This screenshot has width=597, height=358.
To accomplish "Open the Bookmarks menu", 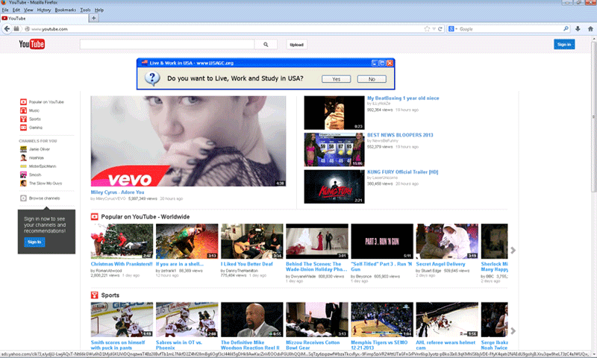I will coord(65,10).
